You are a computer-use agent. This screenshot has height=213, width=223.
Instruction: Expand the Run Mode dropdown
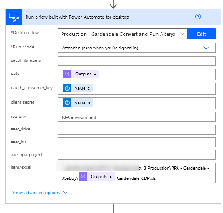[206, 48]
